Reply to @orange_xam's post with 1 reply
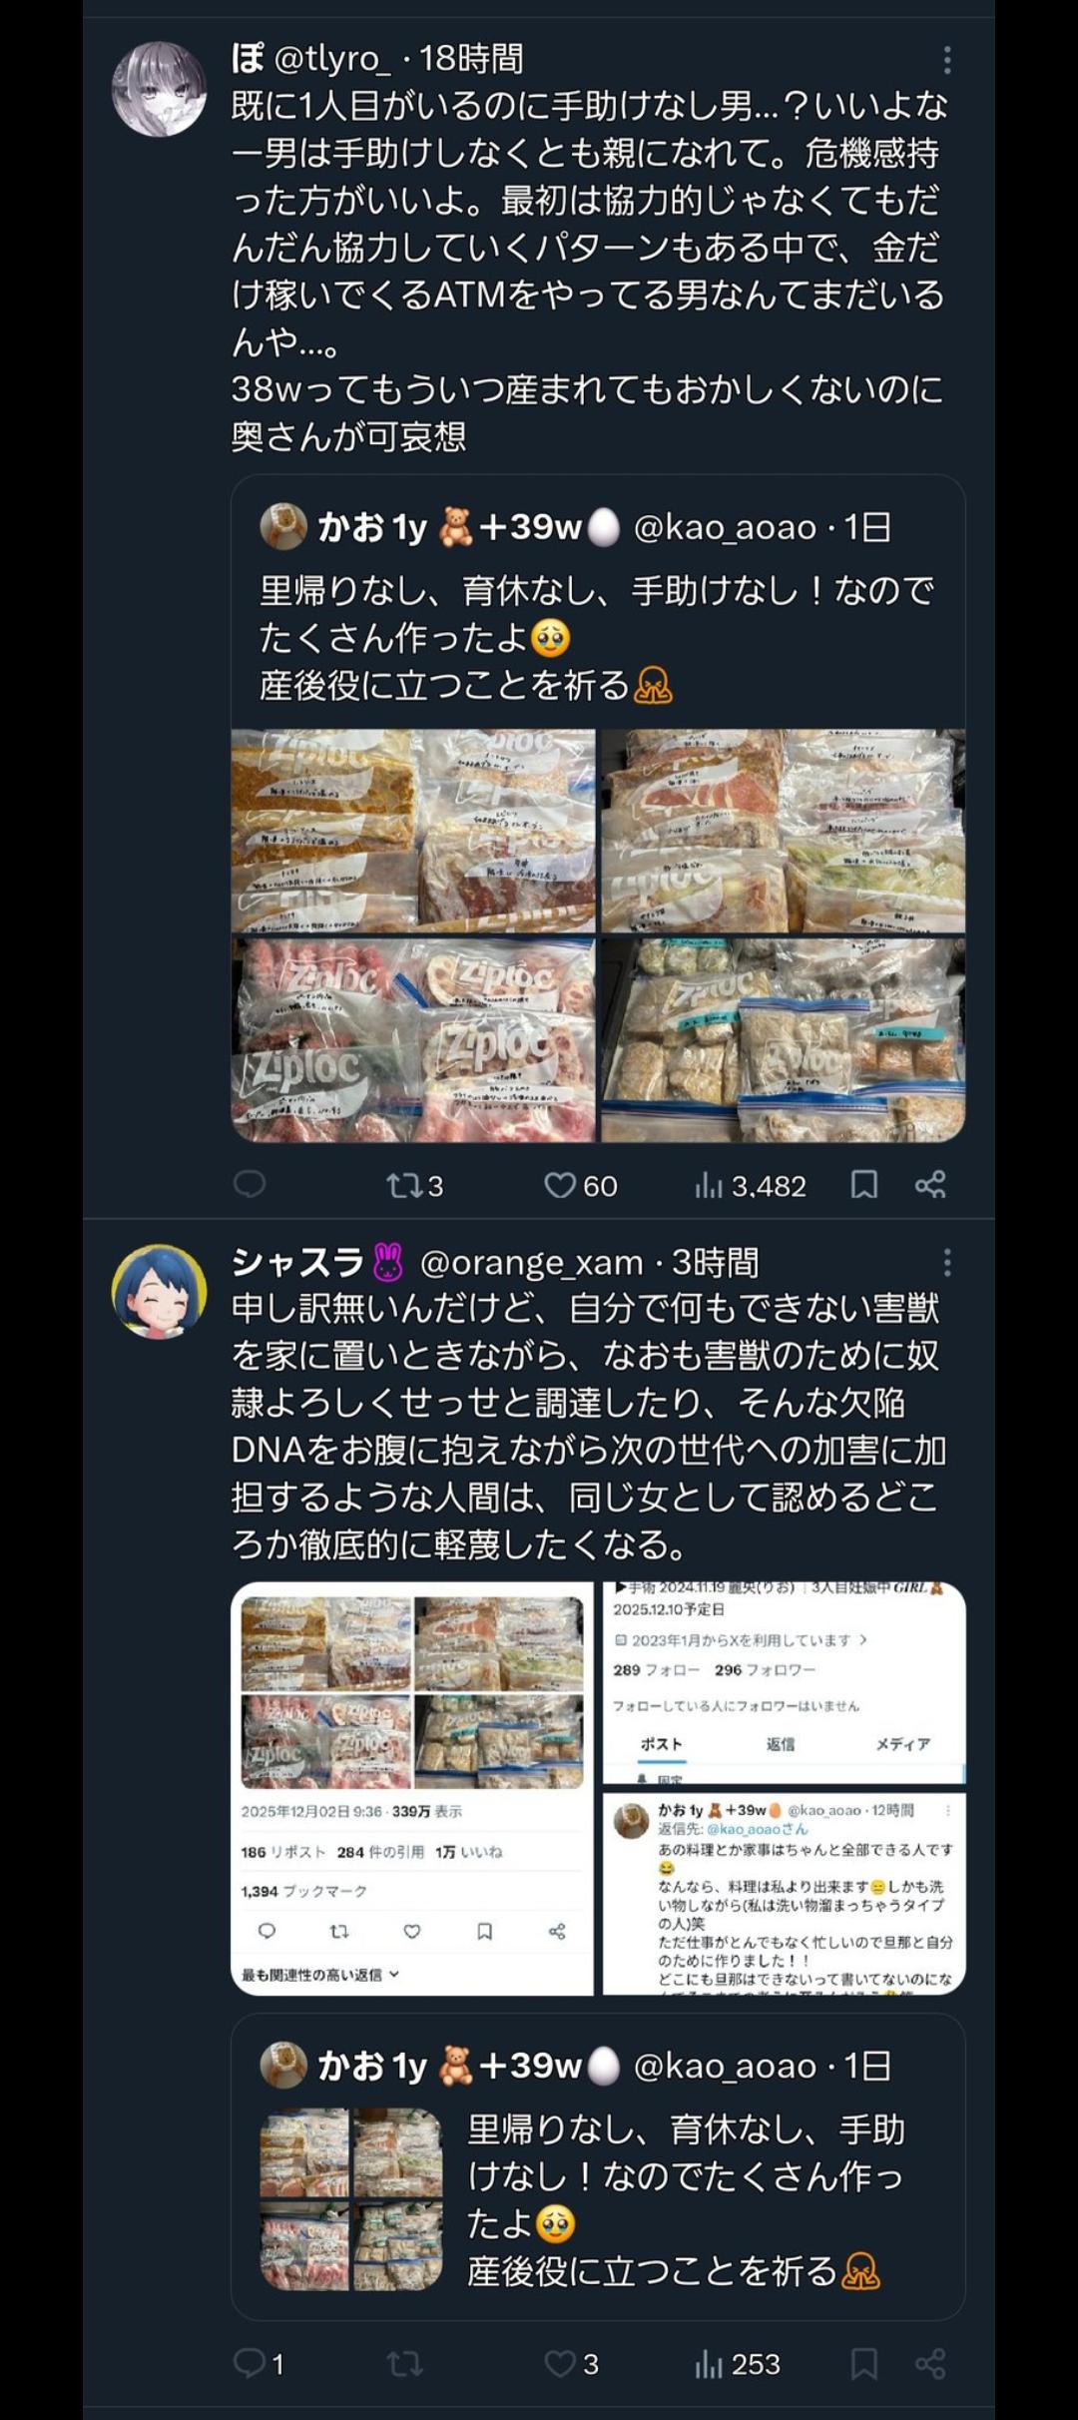Viewport: 1078px width, 2420px height. pyautogui.click(x=258, y=2363)
